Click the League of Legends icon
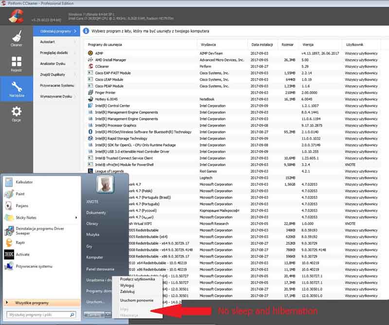Image resolution: width=389 pixels, height=325 pixels. tap(90, 171)
